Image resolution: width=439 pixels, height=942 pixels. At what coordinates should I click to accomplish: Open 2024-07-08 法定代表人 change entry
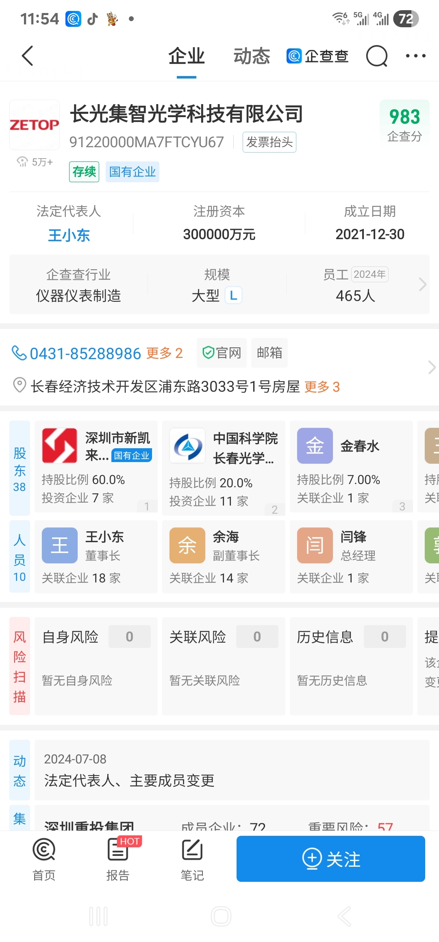click(232, 770)
